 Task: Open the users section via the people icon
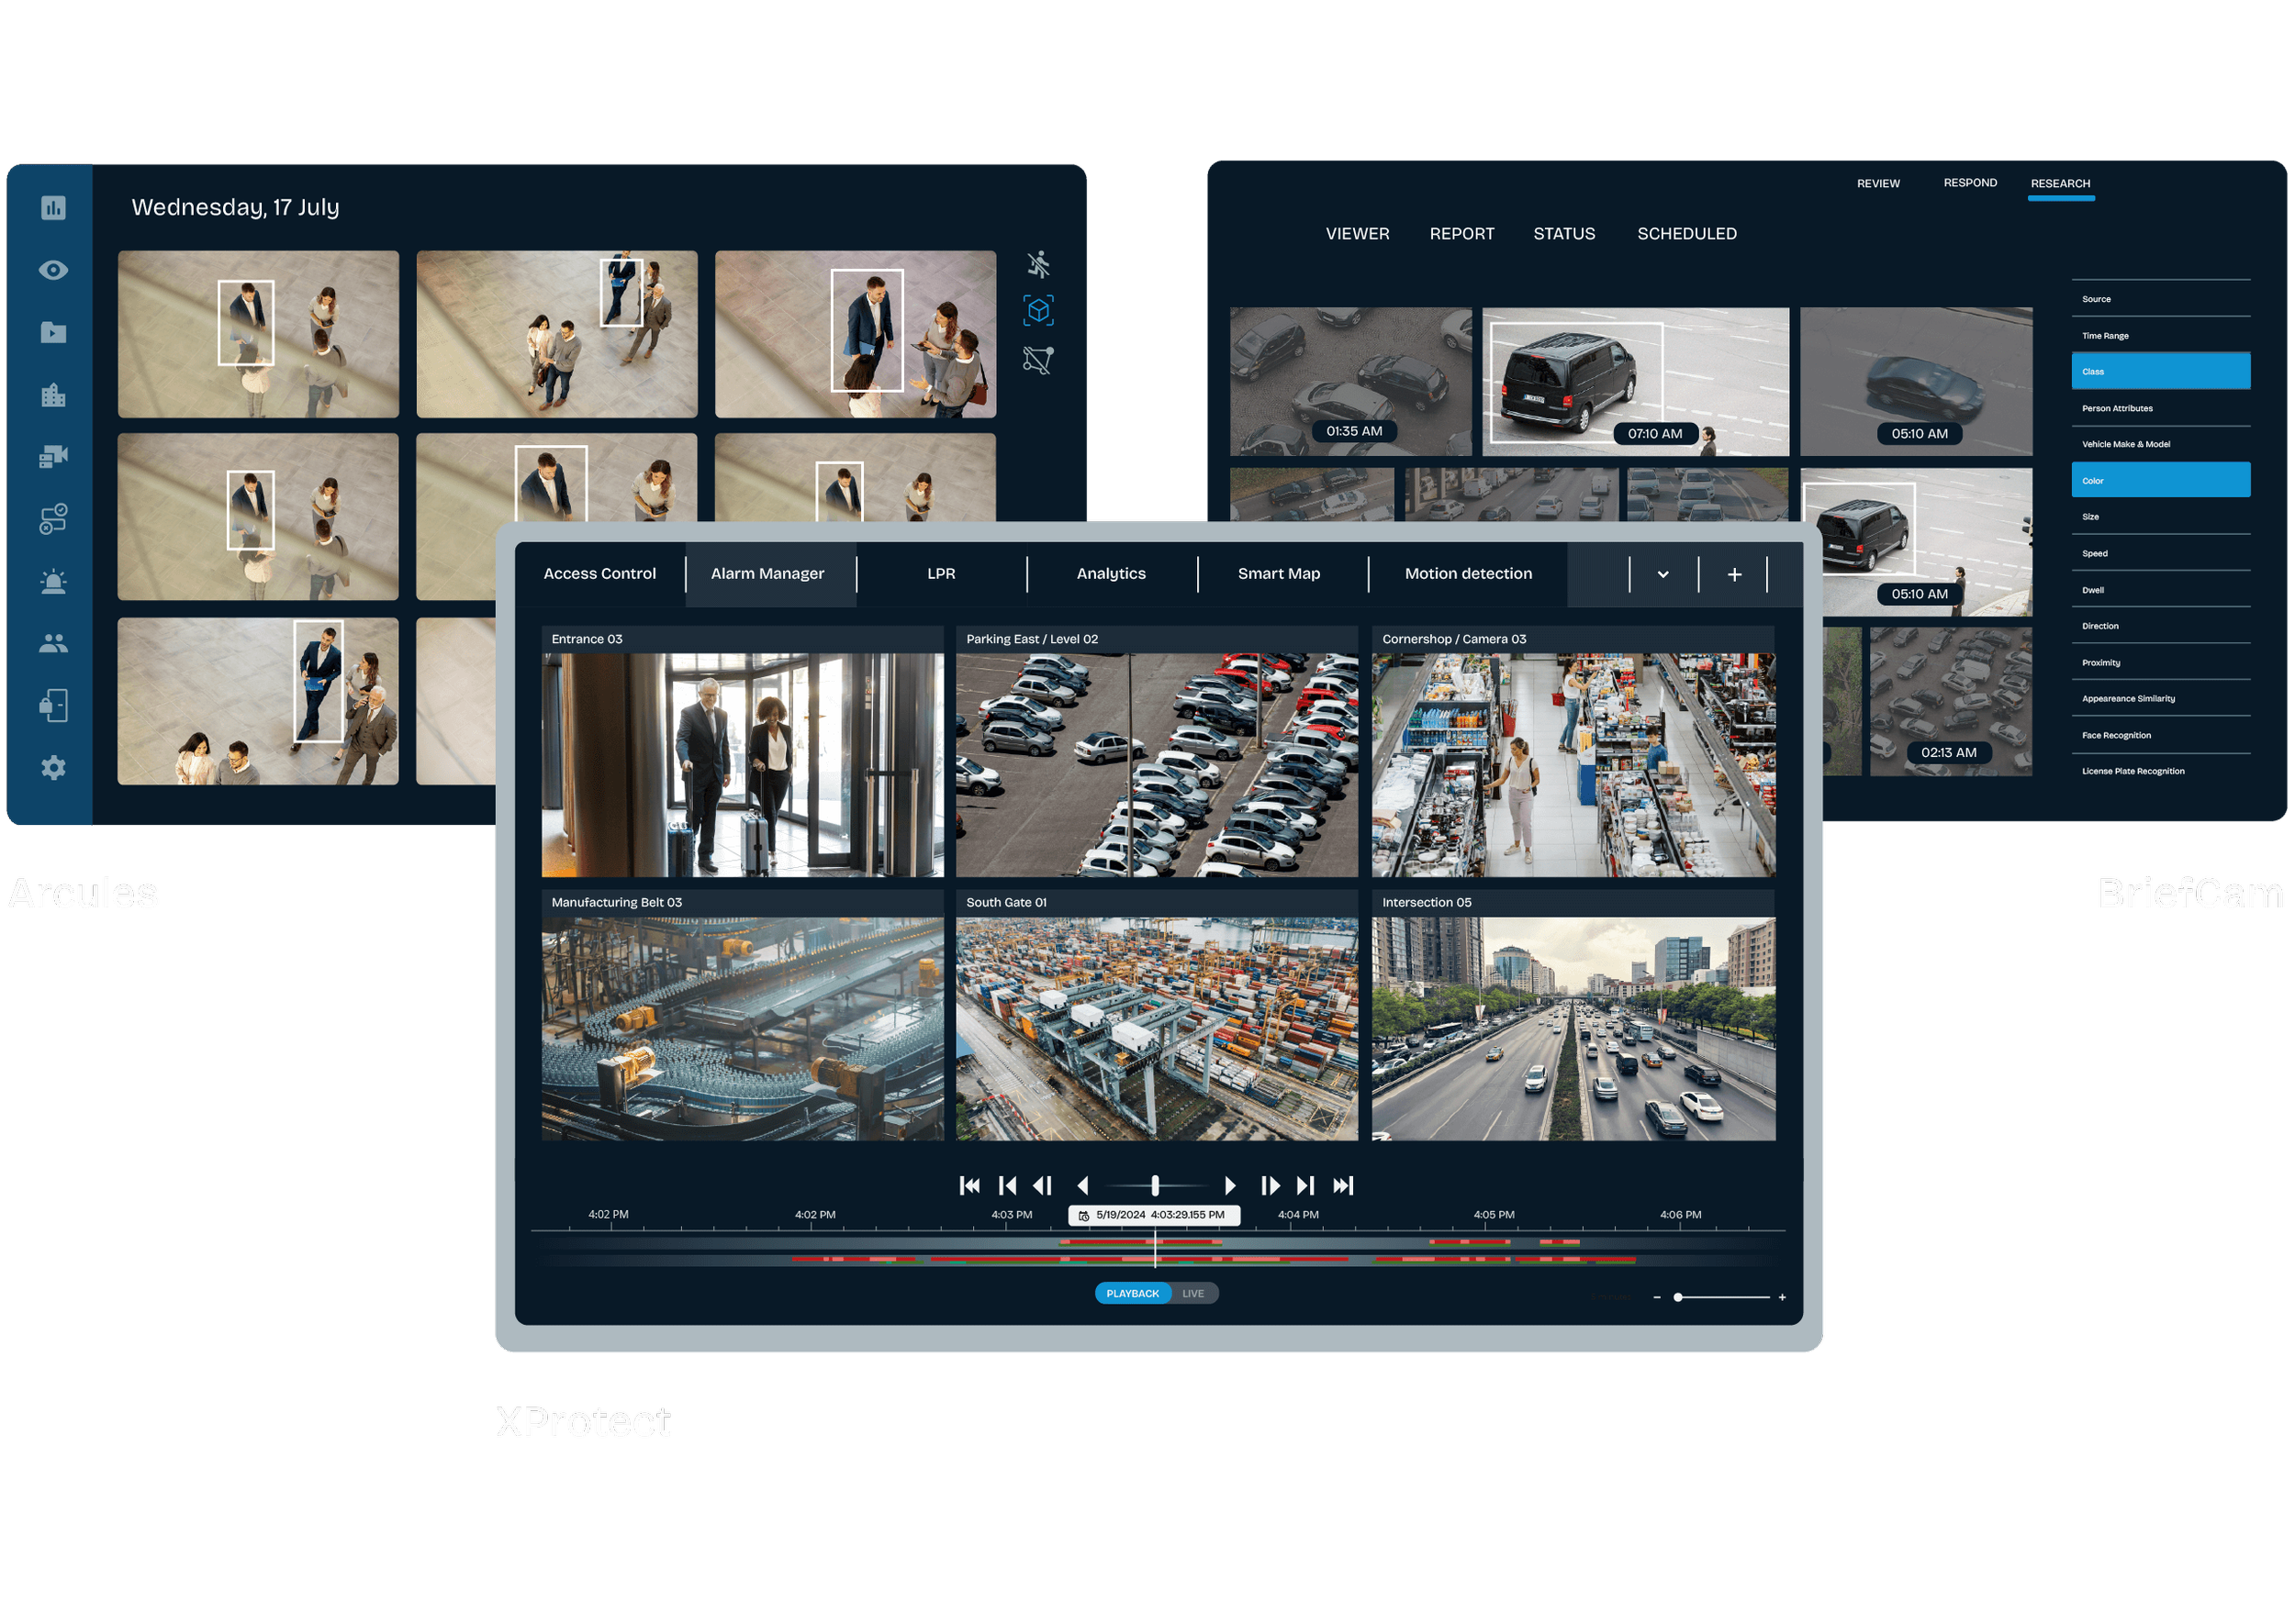pyautogui.click(x=52, y=643)
